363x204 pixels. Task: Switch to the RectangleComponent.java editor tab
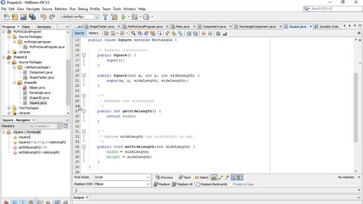[257, 27]
